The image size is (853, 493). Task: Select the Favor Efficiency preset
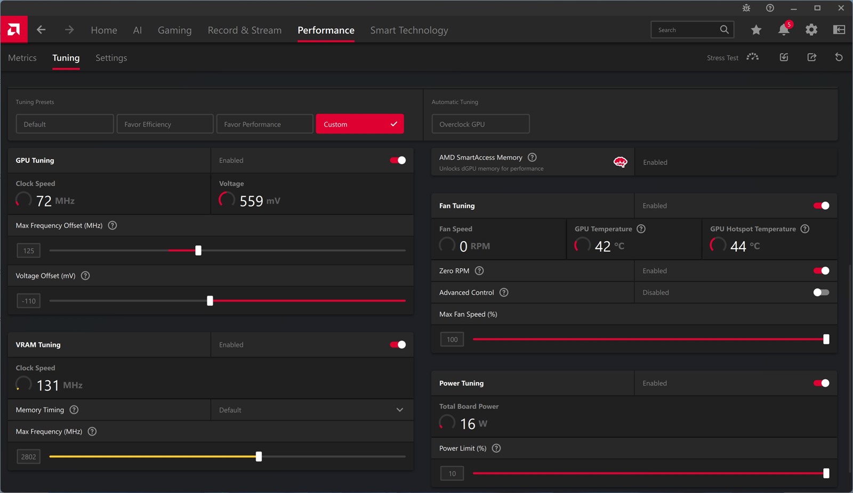point(165,124)
